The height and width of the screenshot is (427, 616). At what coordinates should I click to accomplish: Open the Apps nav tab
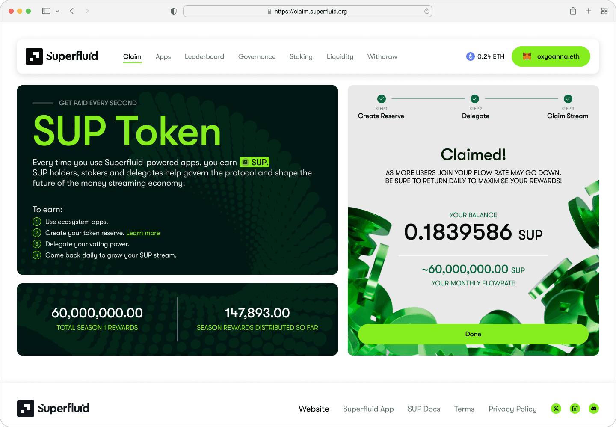(163, 56)
